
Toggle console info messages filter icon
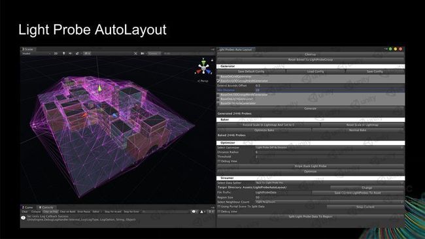coord(194,212)
